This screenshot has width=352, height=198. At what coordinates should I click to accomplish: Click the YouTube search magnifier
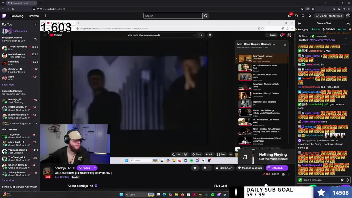201,35
